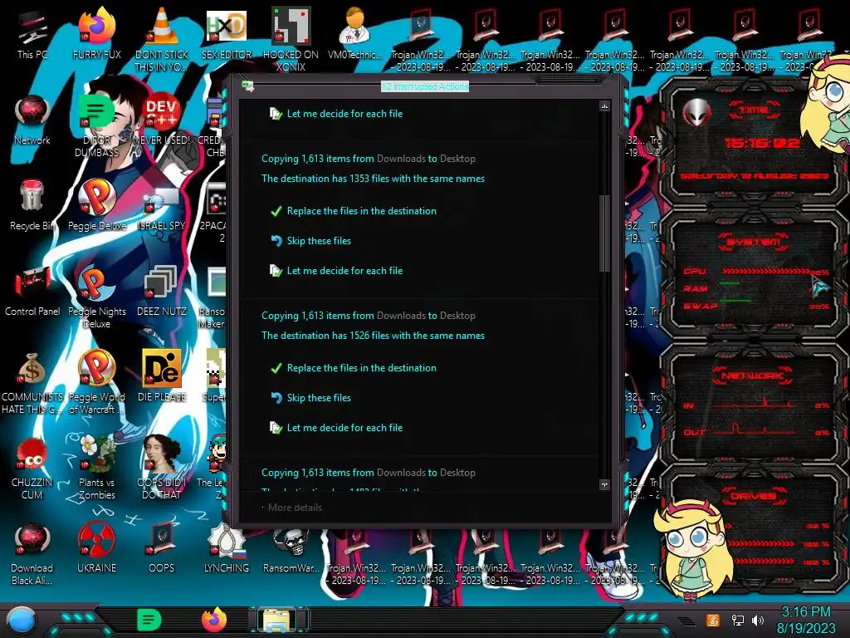Skip these files for the 1353 files conflict
This screenshot has height=638, width=850.
[310, 241]
